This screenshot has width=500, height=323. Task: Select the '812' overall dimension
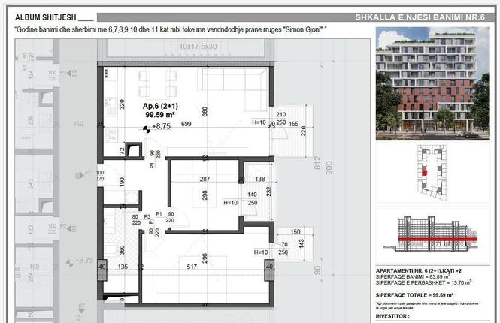(x=317, y=163)
